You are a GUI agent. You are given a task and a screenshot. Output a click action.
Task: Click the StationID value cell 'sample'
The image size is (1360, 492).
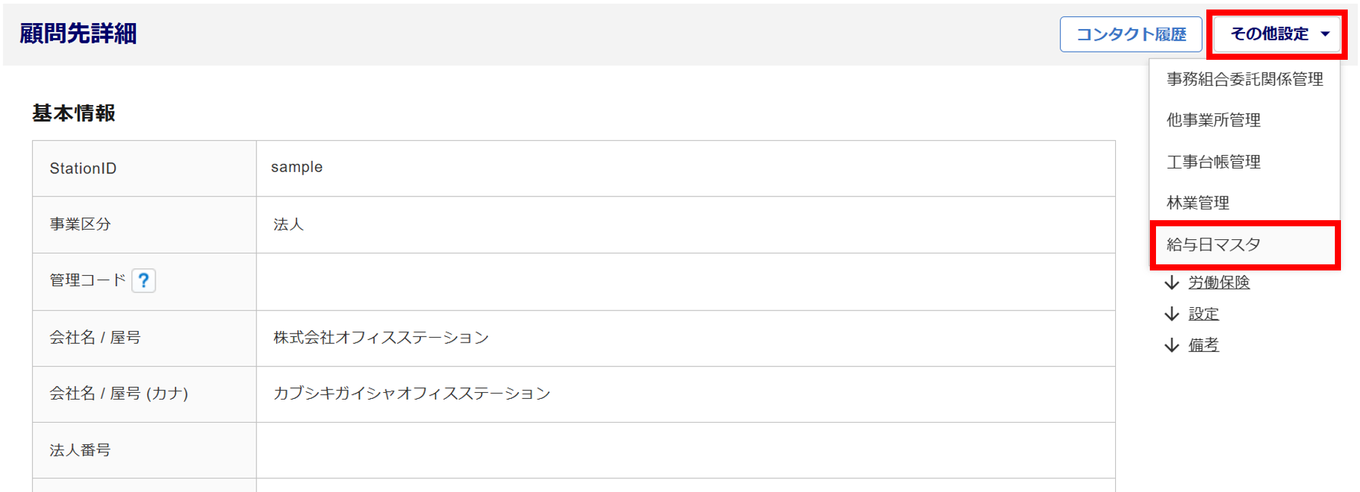296,167
